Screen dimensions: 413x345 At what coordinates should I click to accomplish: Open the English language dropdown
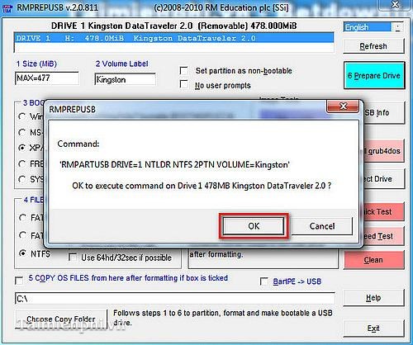pyautogui.click(x=397, y=27)
